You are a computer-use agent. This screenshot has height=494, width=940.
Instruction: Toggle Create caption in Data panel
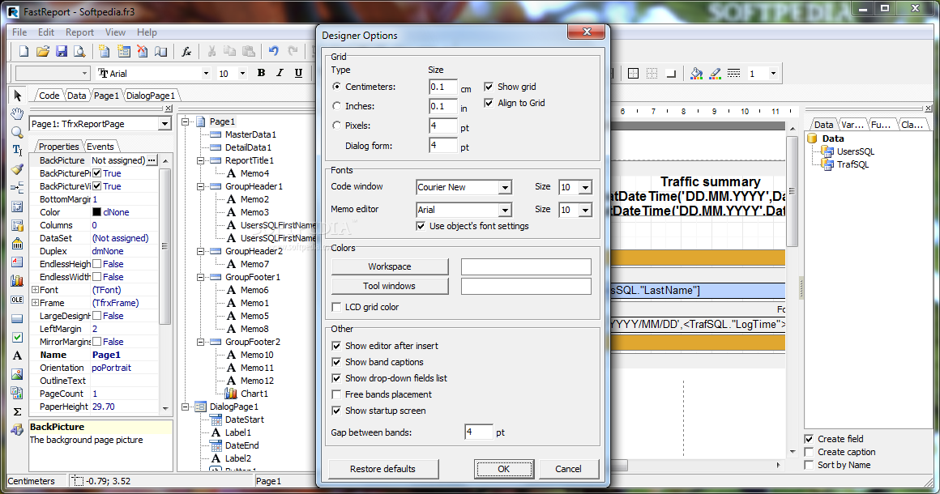pos(809,452)
